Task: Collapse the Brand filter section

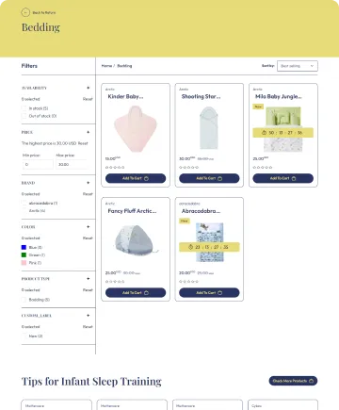Action: pyautogui.click(x=89, y=183)
